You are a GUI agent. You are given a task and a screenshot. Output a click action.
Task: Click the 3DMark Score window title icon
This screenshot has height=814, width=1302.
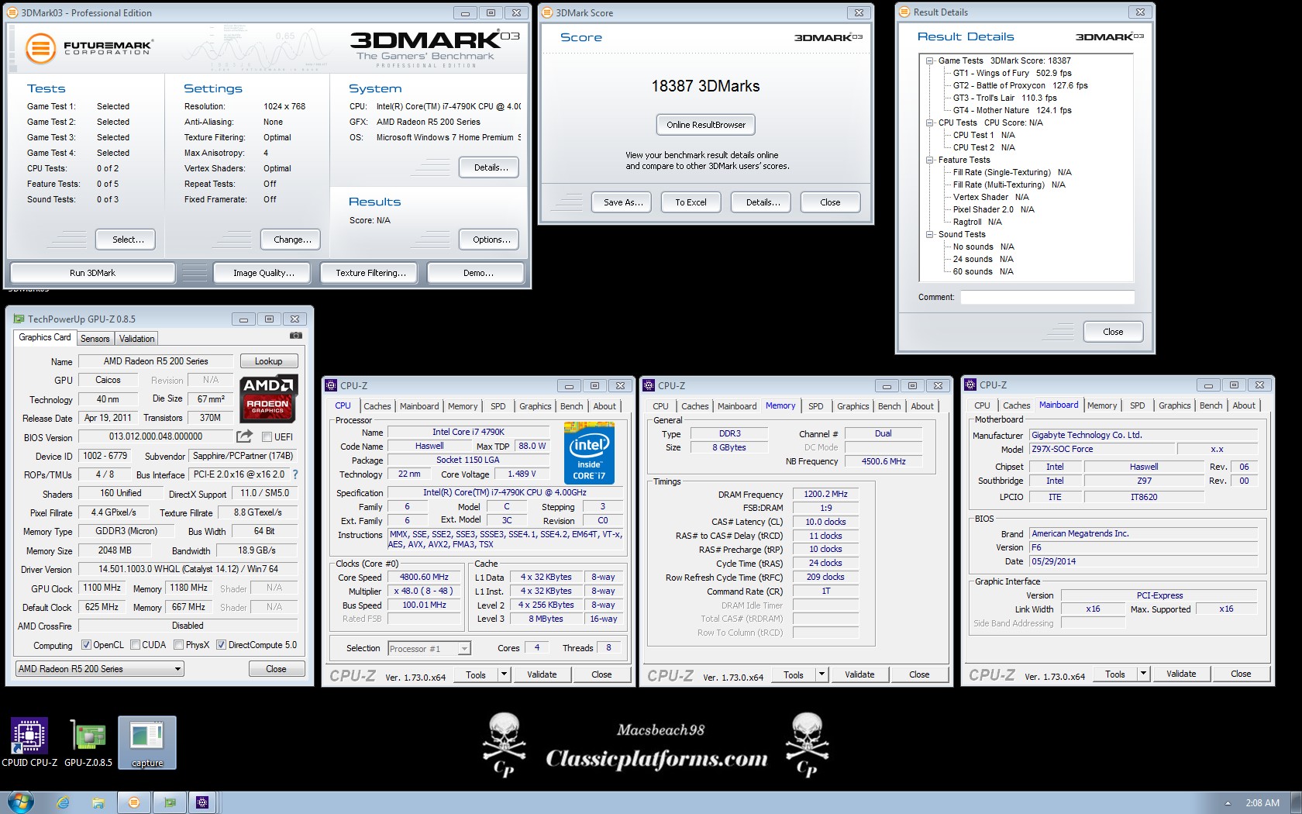click(547, 12)
